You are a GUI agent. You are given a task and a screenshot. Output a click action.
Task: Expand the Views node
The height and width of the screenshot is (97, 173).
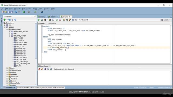[x=7, y=68]
